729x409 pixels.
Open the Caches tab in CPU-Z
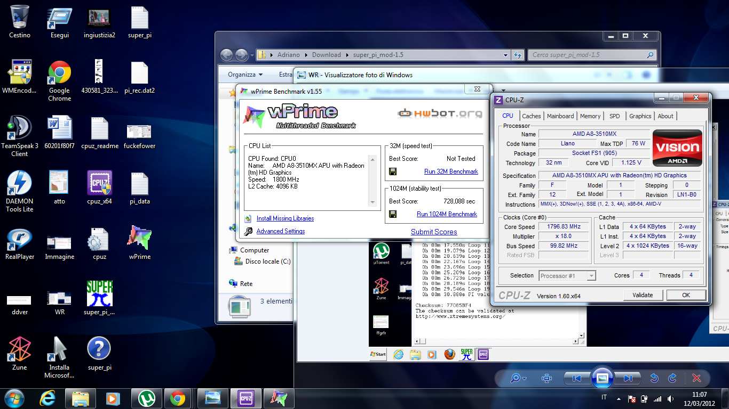[x=532, y=116]
